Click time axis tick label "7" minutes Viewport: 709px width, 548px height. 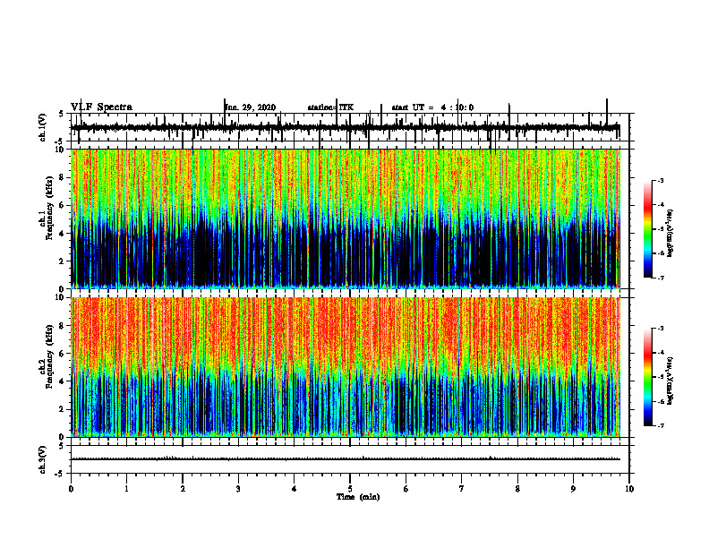coord(462,489)
